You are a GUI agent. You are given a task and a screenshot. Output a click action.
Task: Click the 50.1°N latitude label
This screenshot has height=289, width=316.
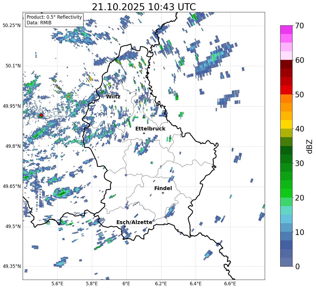(x=13, y=66)
